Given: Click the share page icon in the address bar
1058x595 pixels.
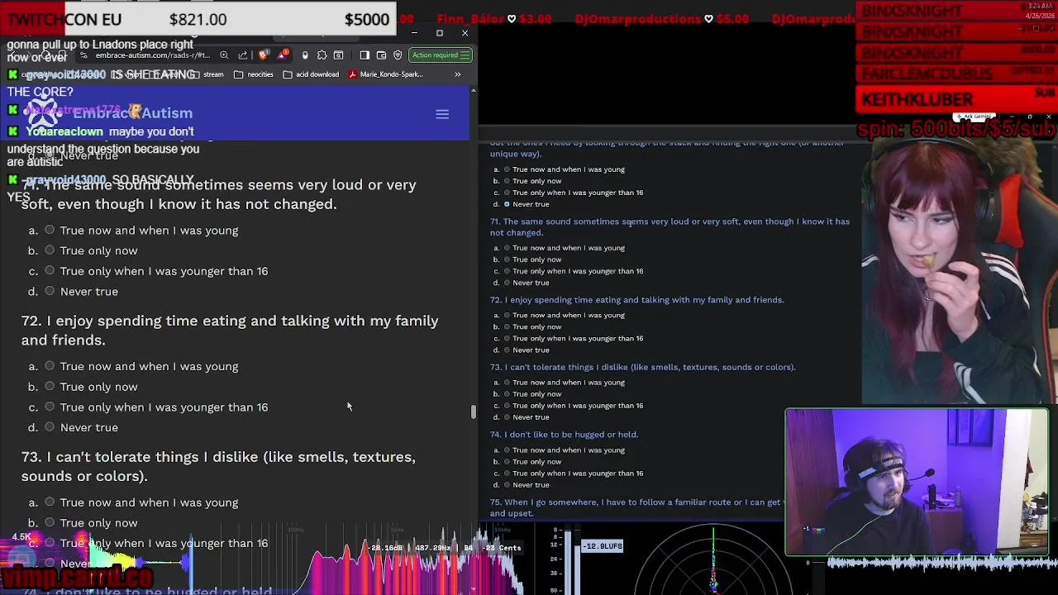Looking at the screenshot, I should tap(242, 55).
